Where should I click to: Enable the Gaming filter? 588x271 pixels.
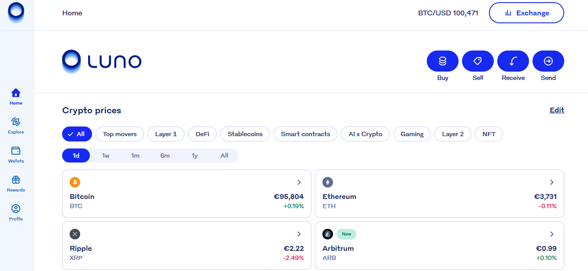point(412,134)
